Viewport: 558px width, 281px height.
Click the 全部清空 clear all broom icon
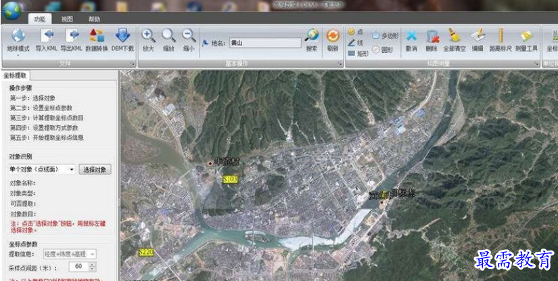tap(454, 37)
